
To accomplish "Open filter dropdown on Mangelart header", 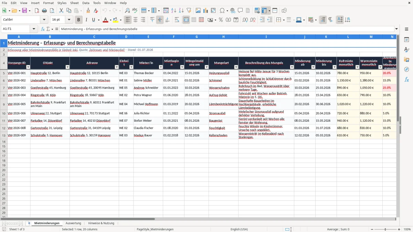I will point(236,67).
